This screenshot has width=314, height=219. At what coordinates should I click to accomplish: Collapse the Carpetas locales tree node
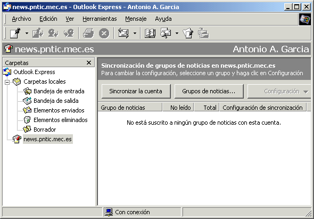click(x=7, y=82)
